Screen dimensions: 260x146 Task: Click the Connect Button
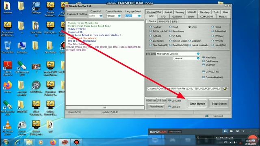[x=77, y=14]
